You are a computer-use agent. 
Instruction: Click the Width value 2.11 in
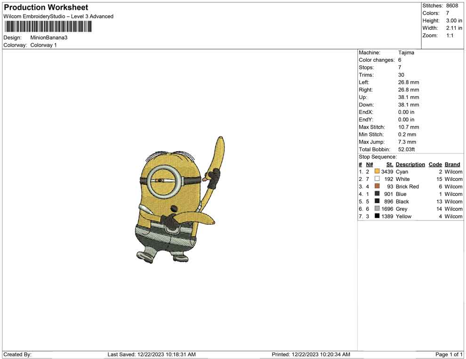point(454,28)
